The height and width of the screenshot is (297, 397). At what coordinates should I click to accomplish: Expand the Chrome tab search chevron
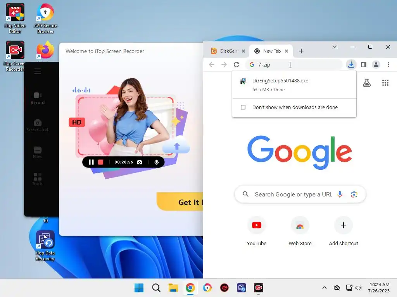[x=335, y=47]
